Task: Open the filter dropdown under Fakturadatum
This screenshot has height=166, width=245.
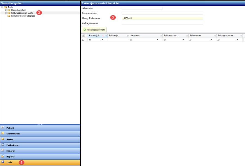Action: pos(183,40)
